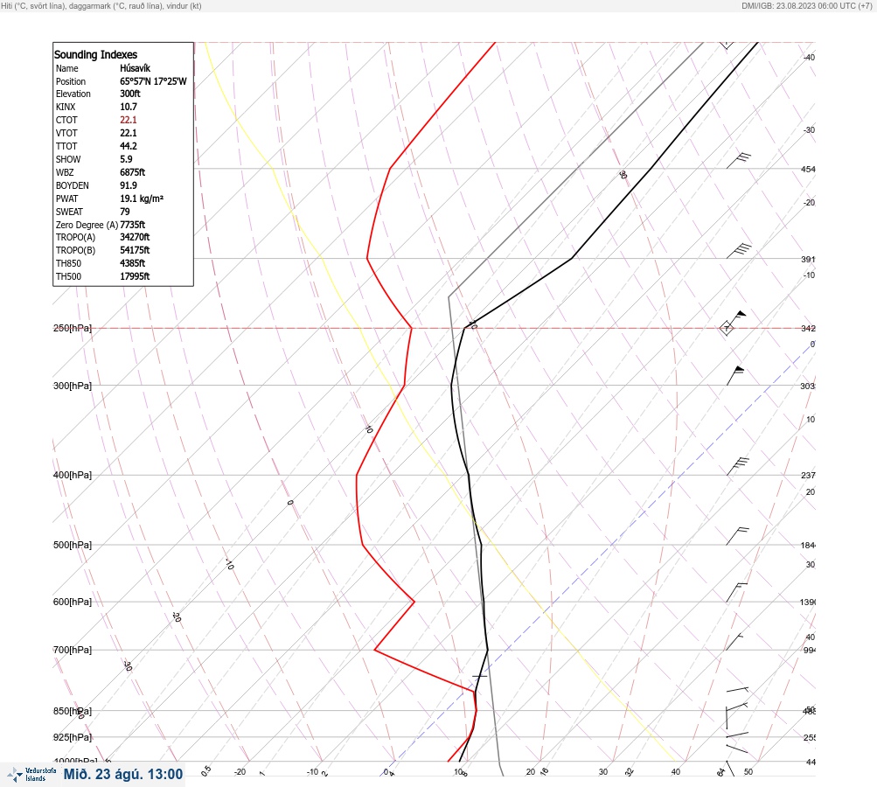
Task: Click the 342 height label on right axis
Action: click(x=808, y=328)
